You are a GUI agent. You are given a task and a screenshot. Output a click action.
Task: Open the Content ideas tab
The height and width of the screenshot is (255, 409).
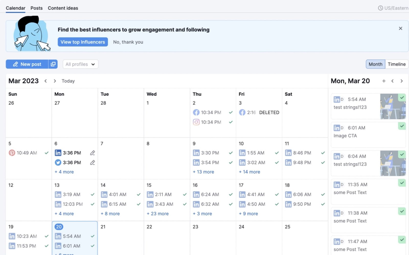tap(63, 8)
